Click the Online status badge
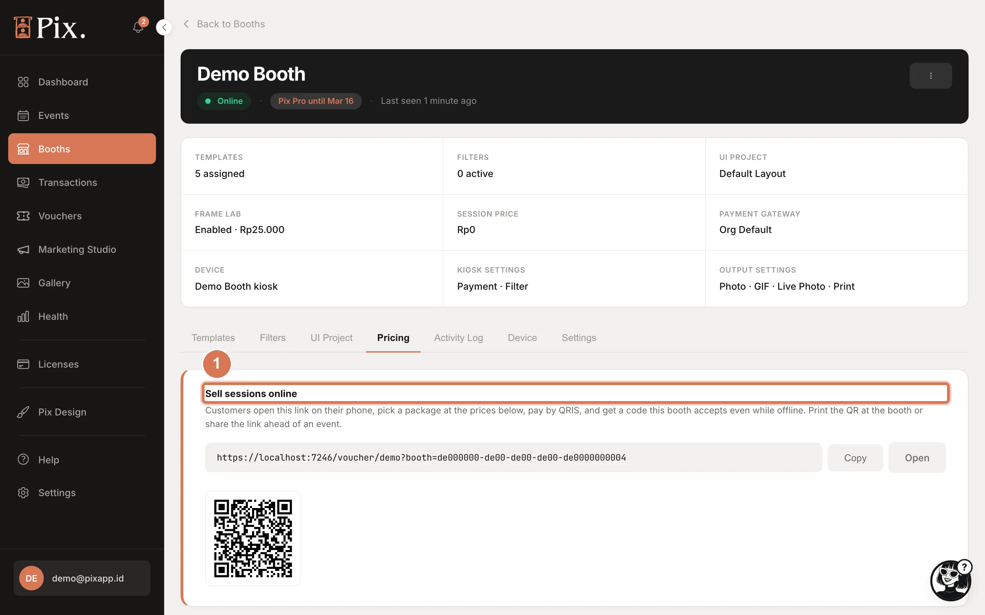 (224, 101)
